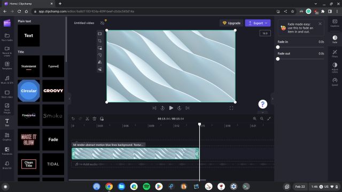Play the video preview
The height and width of the screenshot is (192, 342).
(171, 108)
